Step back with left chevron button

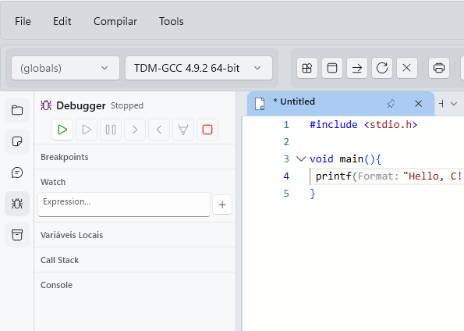coord(159,130)
